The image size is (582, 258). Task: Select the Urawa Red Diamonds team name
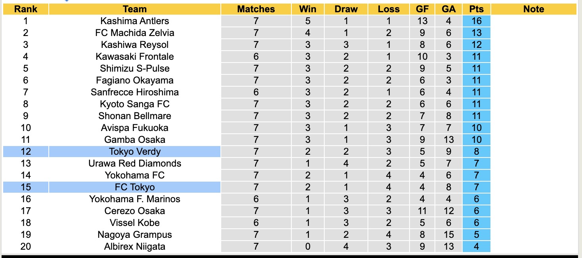(x=135, y=163)
